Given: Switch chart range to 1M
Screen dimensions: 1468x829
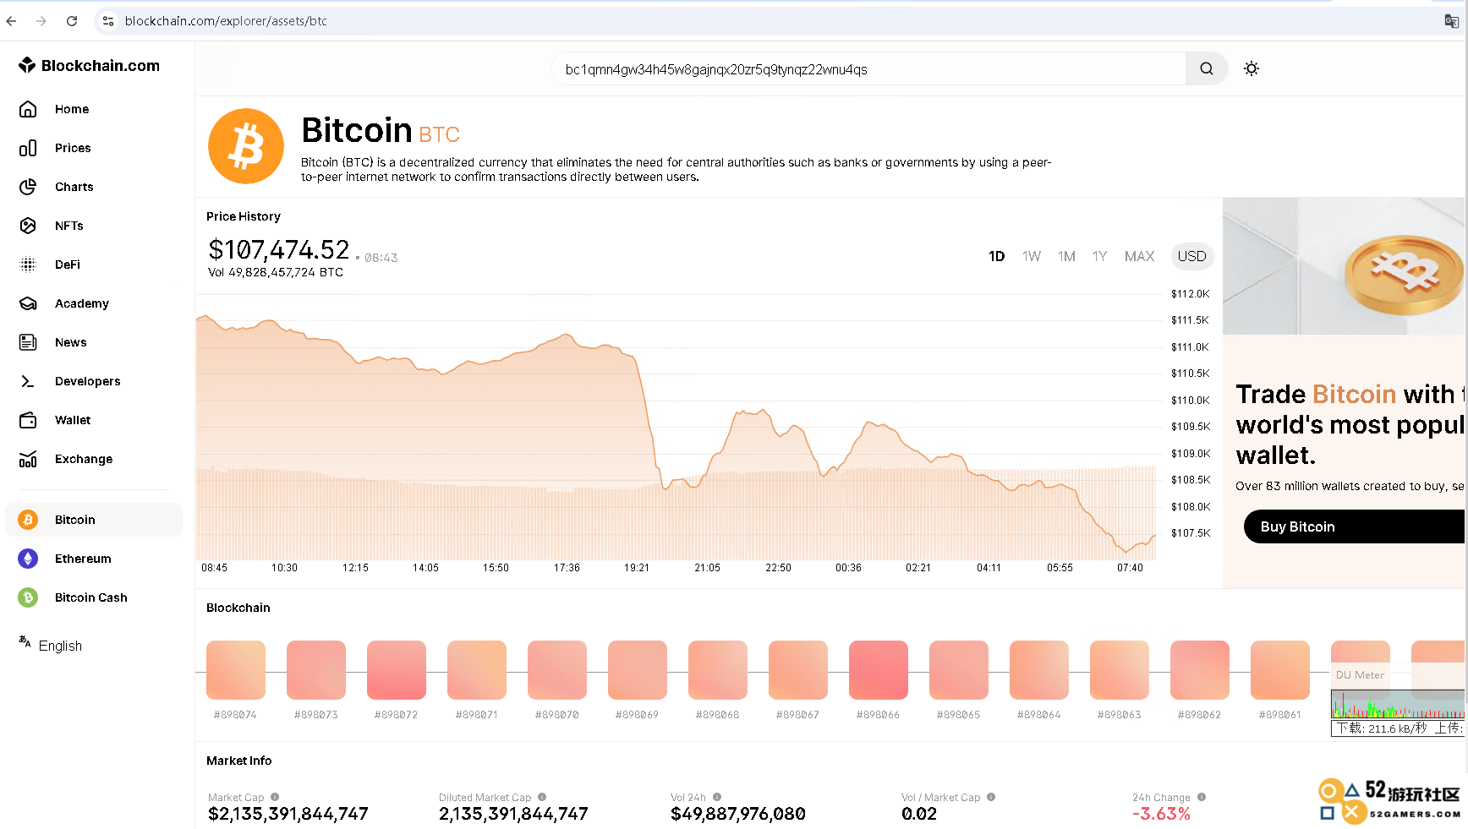Looking at the screenshot, I should point(1066,256).
